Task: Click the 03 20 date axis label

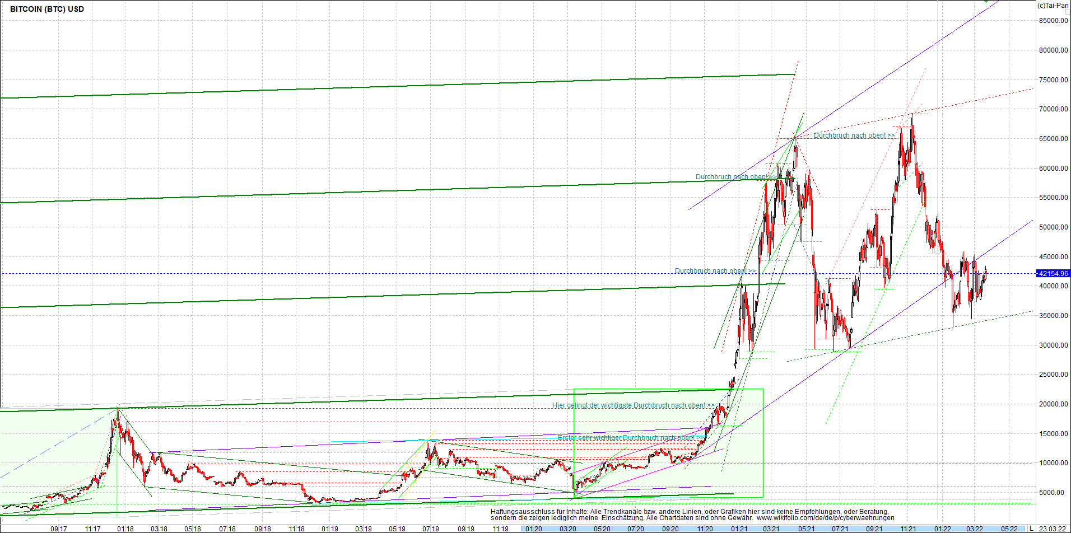Action: point(568,529)
